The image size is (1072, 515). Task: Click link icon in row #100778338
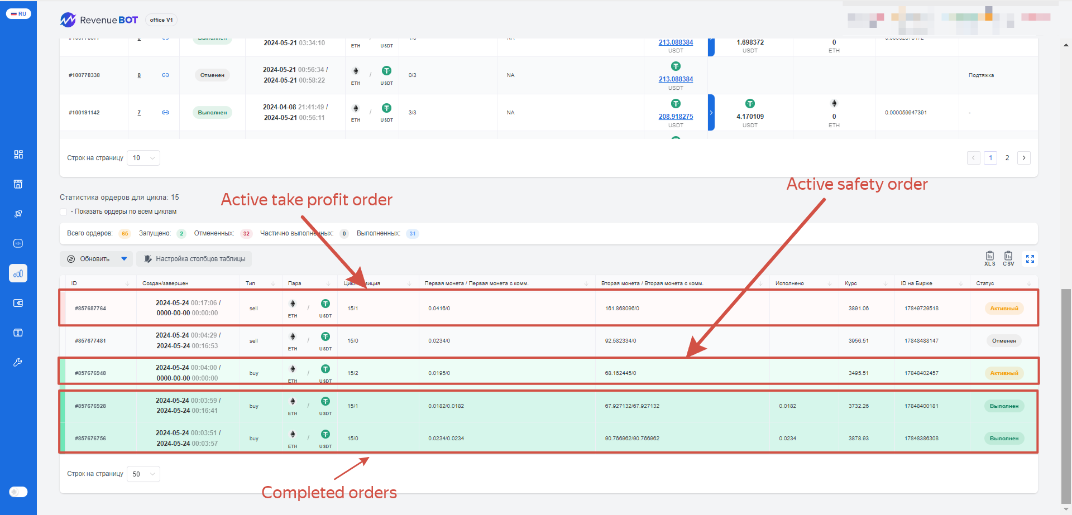click(165, 75)
